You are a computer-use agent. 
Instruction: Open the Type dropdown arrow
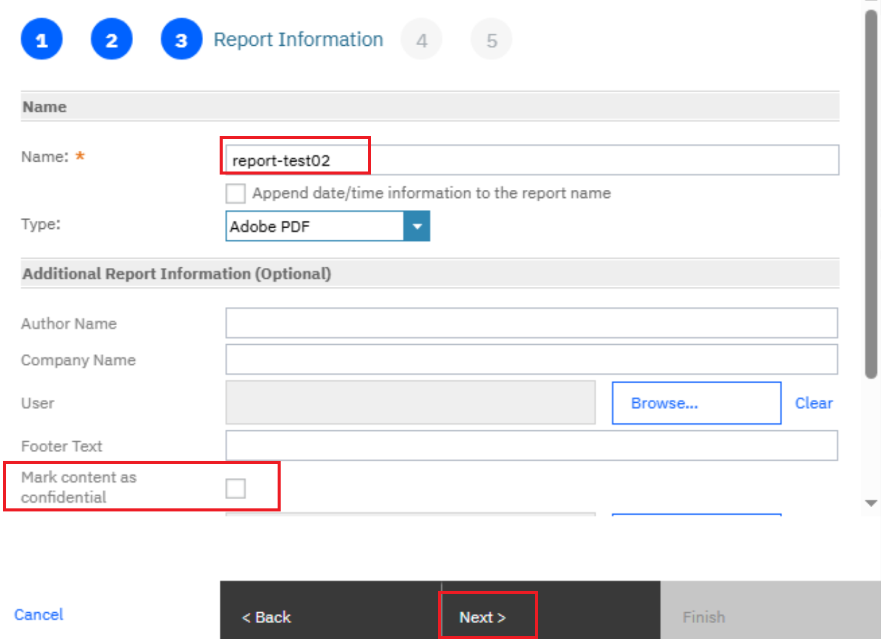(417, 226)
